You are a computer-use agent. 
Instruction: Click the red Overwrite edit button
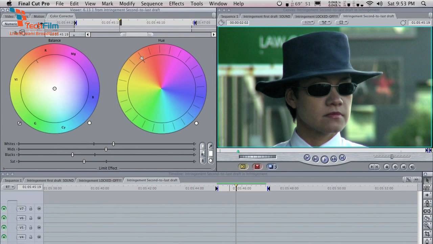[x=257, y=166]
